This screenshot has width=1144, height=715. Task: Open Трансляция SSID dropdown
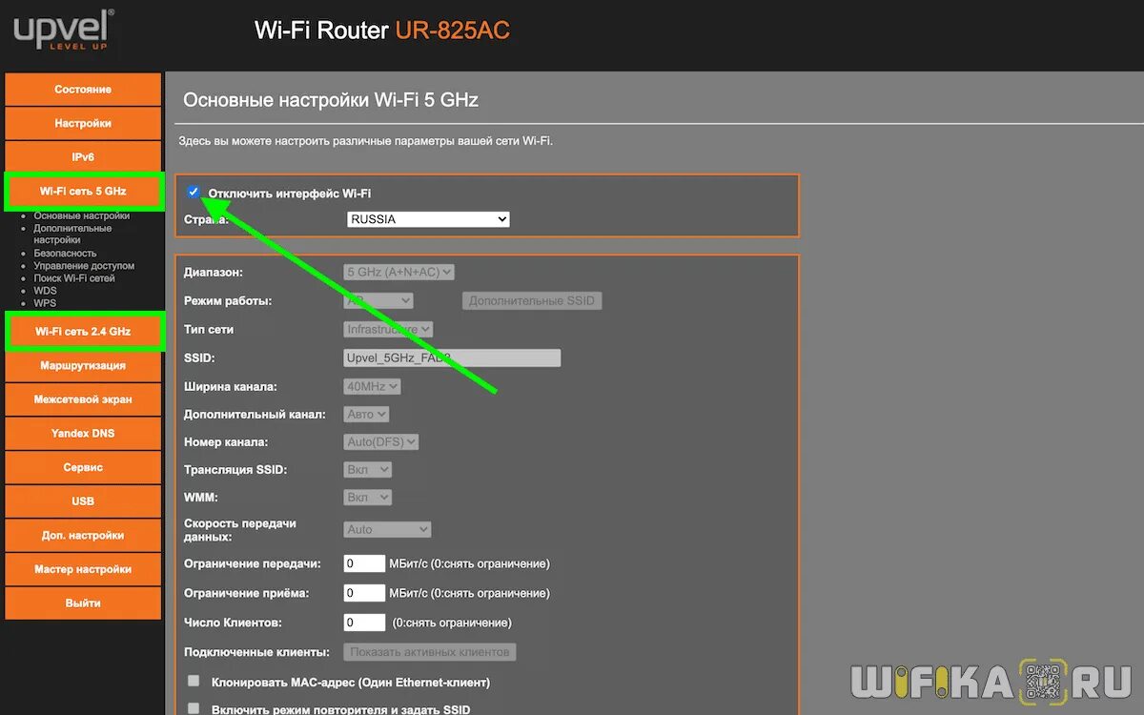(368, 470)
